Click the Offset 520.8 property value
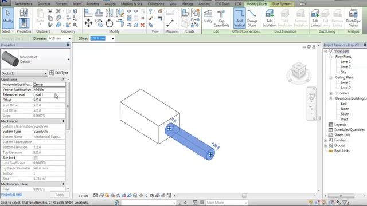This screenshot has width=367, height=206. coord(49,100)
